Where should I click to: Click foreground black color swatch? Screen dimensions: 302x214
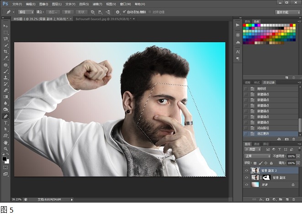pos(4,159)
